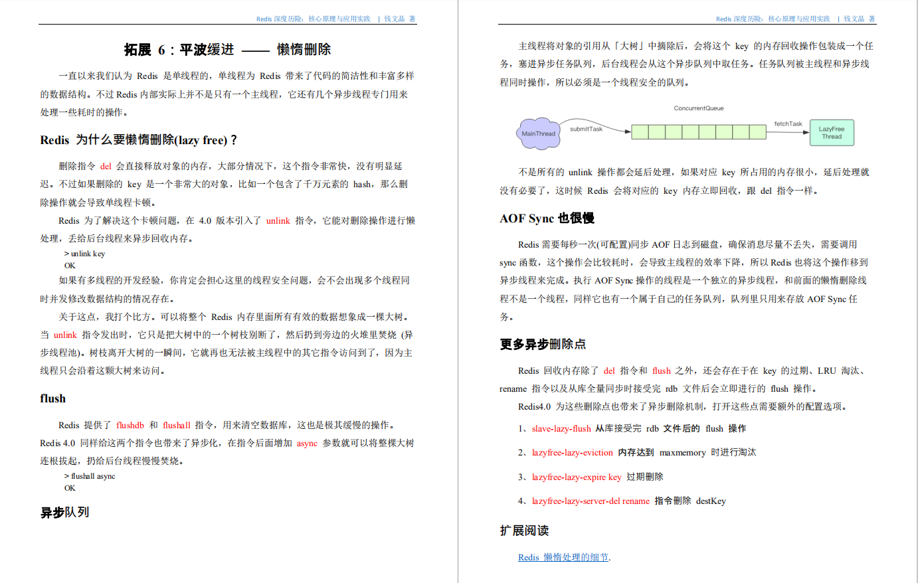
Task: Click the lazyfree-lazy-expire key option
Action: pos(576,477)
